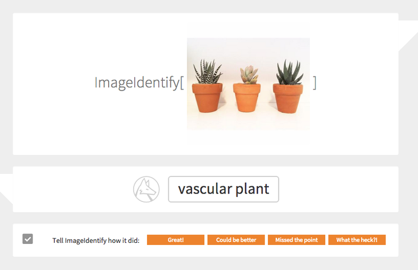The width and height of the screenshot is (418, 270).
Task: Click the Tell ImageIdentify how it did label
Action: point(96,240)
